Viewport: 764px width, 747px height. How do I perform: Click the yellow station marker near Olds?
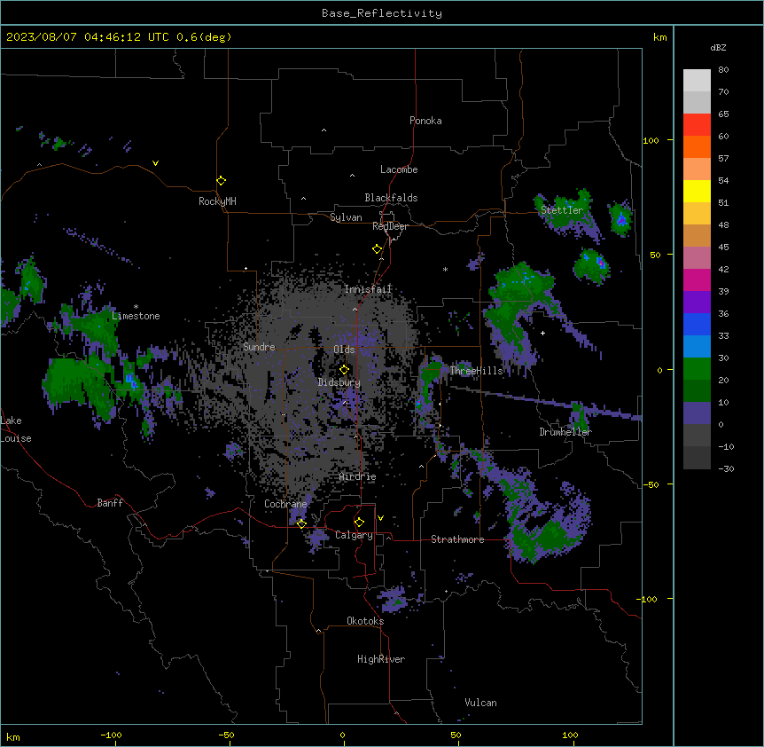pos(344,370)
